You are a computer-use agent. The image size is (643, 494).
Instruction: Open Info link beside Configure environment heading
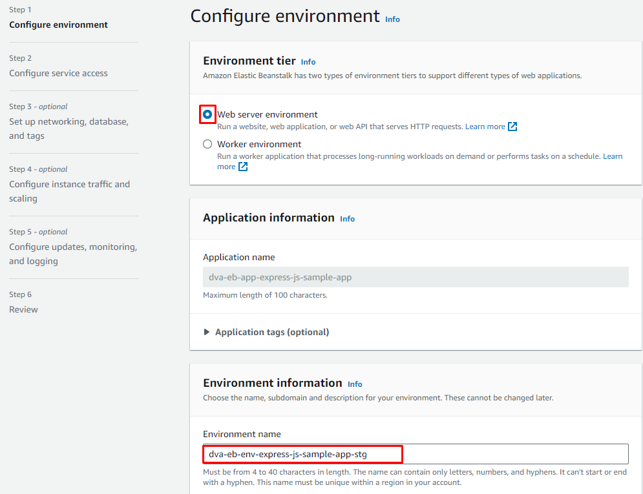point(392,19)
